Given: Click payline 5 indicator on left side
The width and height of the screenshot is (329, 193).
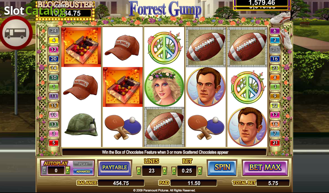Looking at the screenshot, I should point(53,143).
